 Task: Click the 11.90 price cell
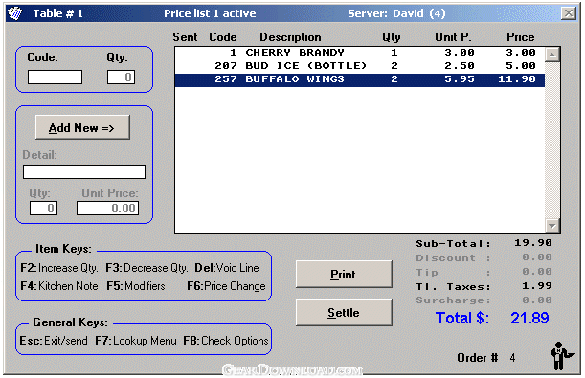tap(517, 79)
